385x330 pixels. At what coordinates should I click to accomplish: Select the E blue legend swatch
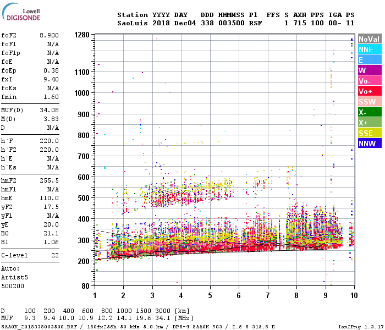point(370,60)
